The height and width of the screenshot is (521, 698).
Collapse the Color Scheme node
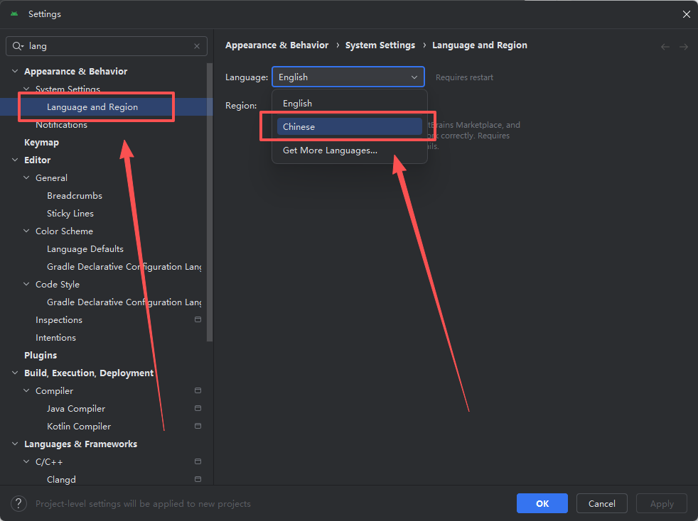pyautogui.click(x=26, y=231)
